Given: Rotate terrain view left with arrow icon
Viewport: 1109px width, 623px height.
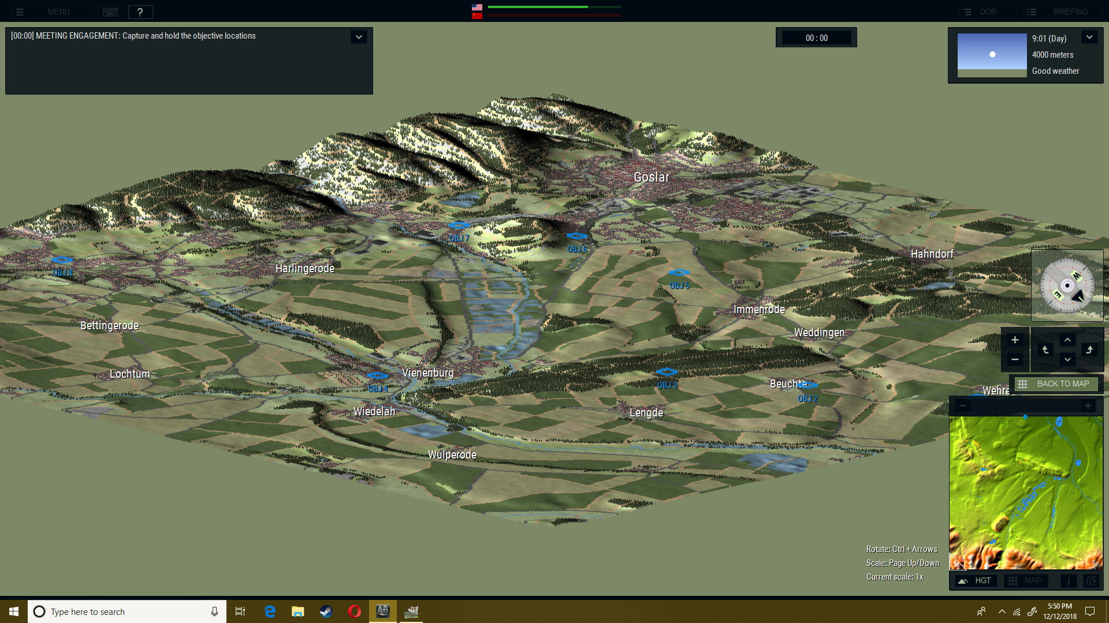Looking at the screenshot, I should coord(1045,350).
